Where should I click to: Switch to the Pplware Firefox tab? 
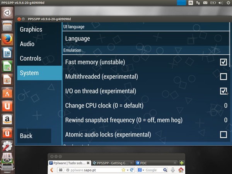click(x=69, y=163)
